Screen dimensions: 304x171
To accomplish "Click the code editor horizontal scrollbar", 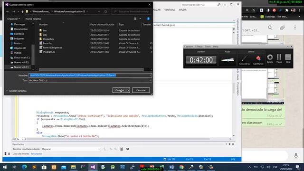I will pyautogui.click(x=118, y=139).
